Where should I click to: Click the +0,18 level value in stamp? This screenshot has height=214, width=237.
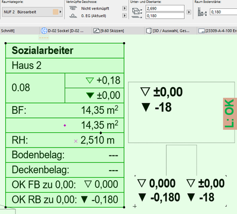108,81
